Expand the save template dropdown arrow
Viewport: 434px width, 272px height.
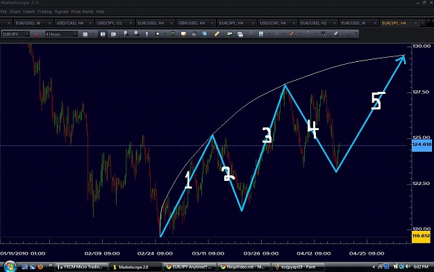[x=269, y=34]
